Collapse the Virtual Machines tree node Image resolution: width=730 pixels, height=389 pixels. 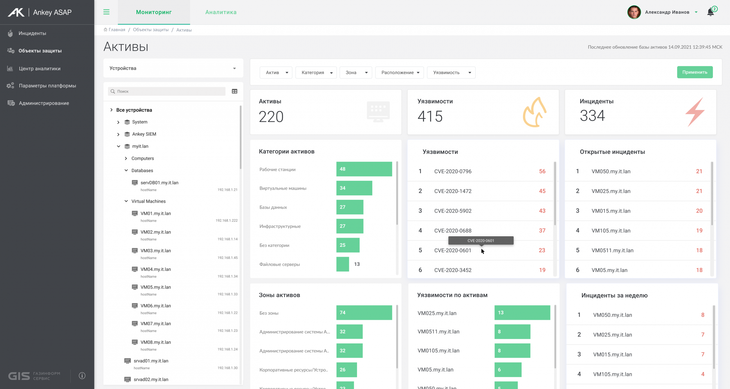126,201
